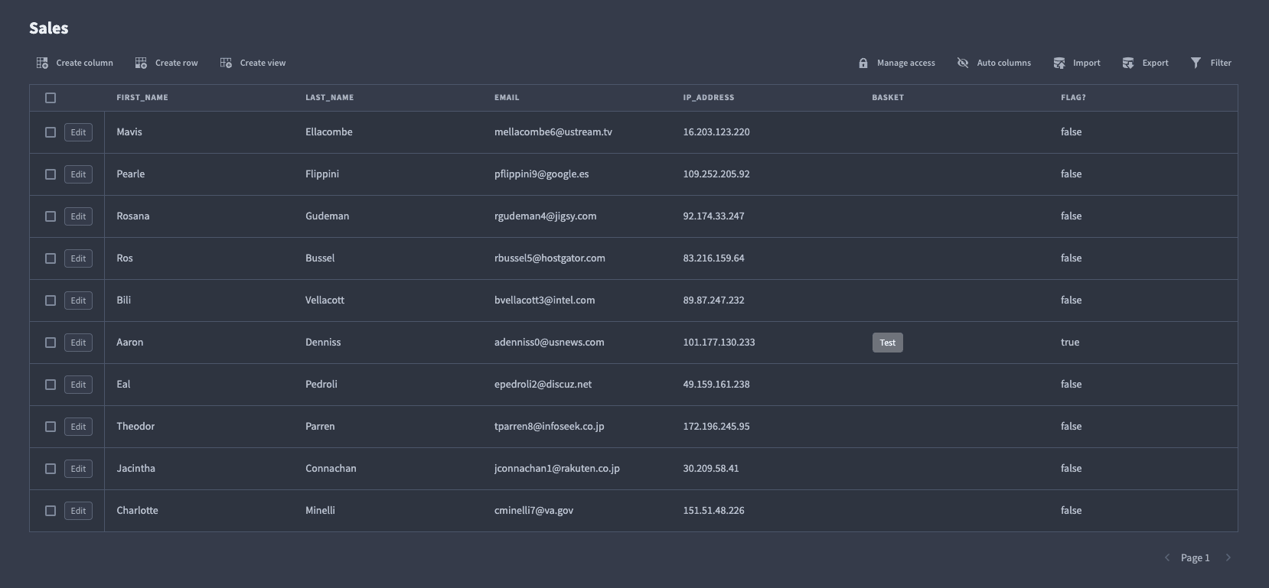Click the Sales table title
The width and height of the screenshot is (1269, 588).
[49, 28]
